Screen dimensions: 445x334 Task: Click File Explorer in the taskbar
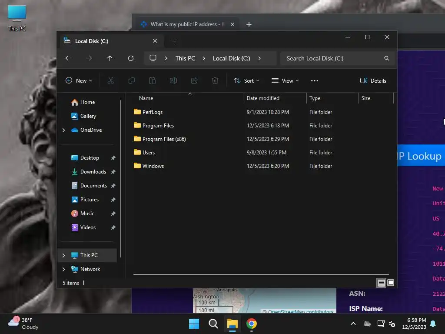click(232, 324)
